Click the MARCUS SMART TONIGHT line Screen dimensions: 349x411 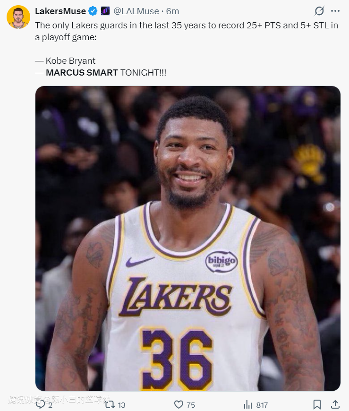101,73
